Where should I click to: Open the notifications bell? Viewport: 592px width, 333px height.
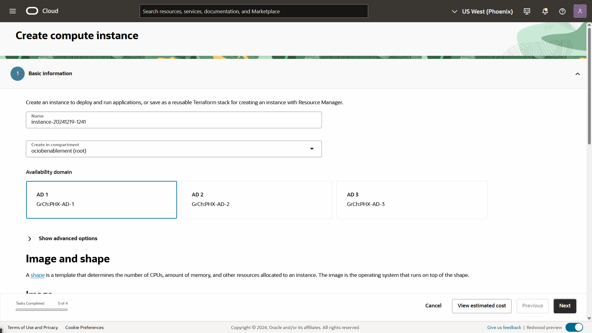pyautogui.click(x=545, y=11)
